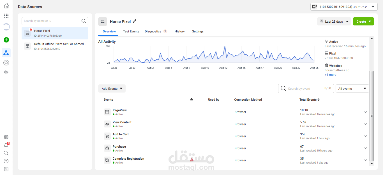Expand the View Content row chevron
383x175 pixels.
pyautogui.click(x=366, y=124)
